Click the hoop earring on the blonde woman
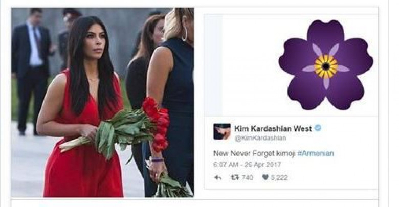Screen dimensions: 399x207 (185, 34)
